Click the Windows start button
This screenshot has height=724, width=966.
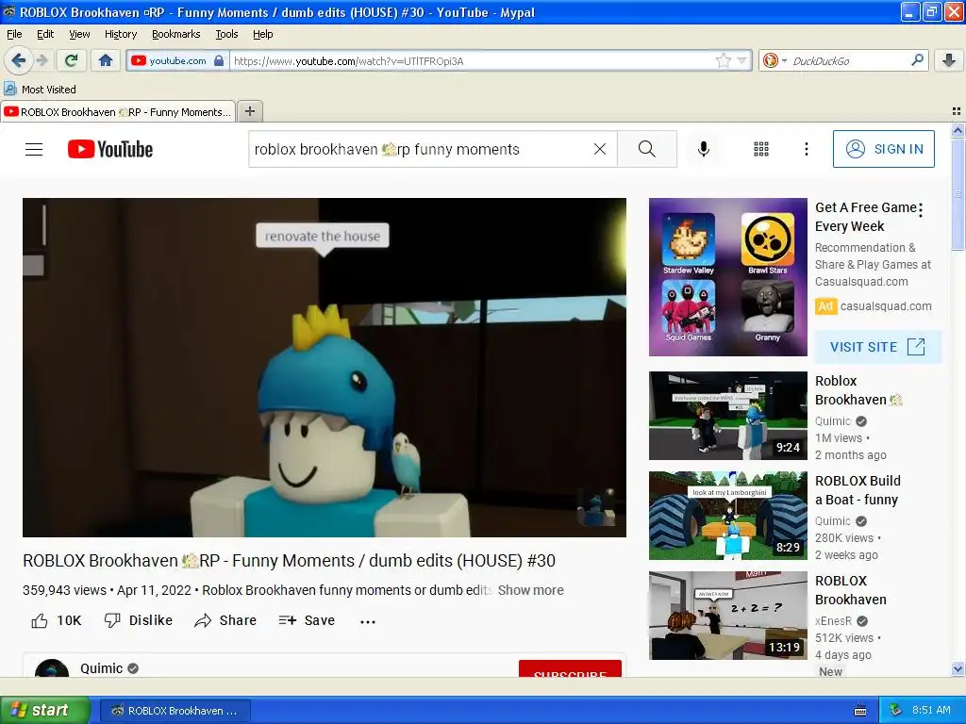pyautogui.click(x=44, y=711)
